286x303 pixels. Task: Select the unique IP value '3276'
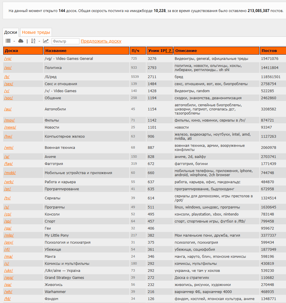pos(152,58)
